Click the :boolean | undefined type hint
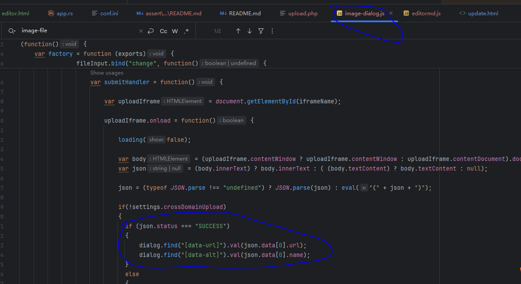Image resolution: width=521 pixels, height=284 pixels. pyautogui.click(x=229, y=63)
